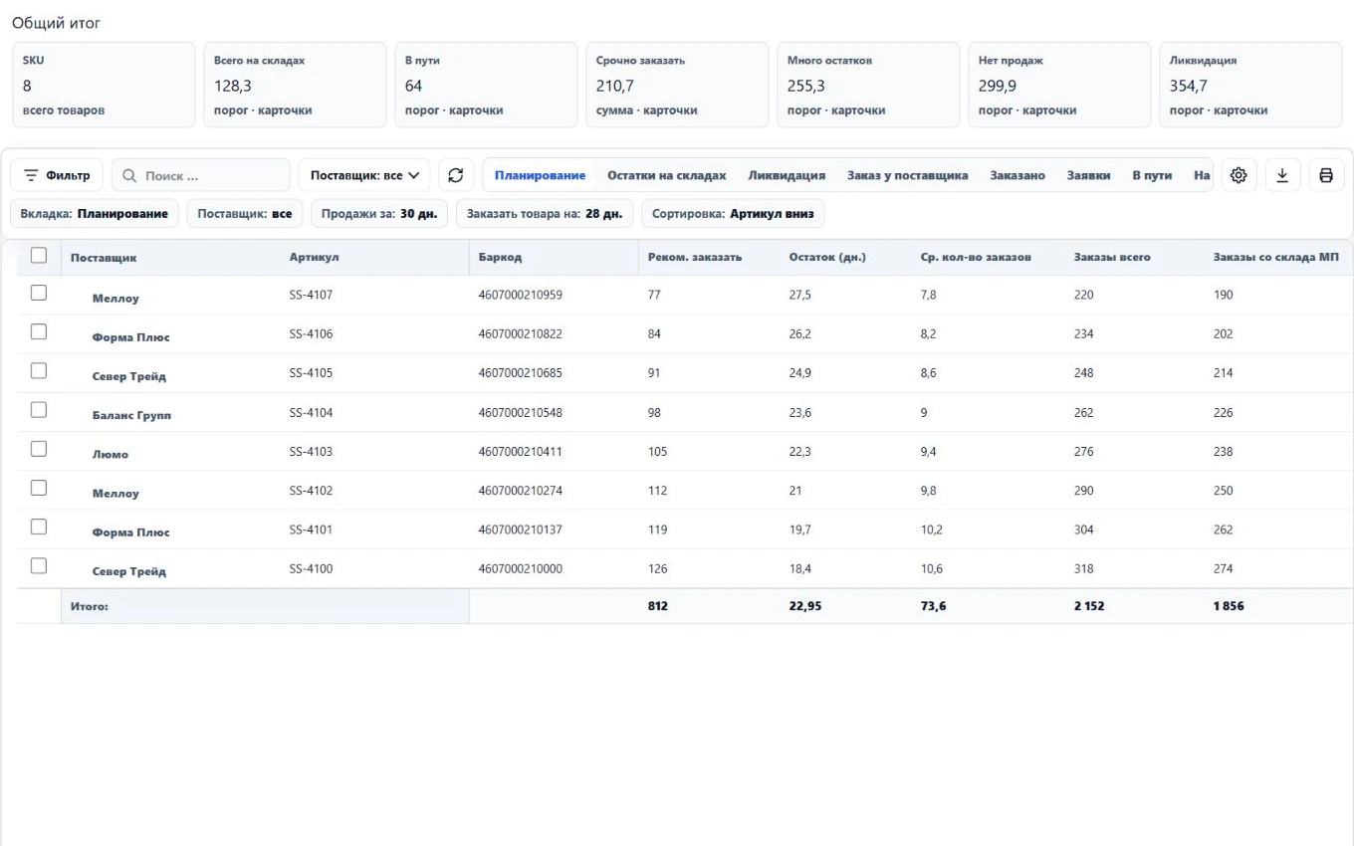Image resolution: width=1354 pixels, height=846 pixels.
Task: Switch to В пути tab
Action: pyautogui.click(x=1152, y=175)
